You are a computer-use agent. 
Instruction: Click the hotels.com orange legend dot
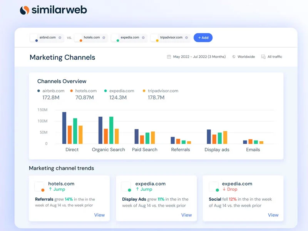[72, 91]
